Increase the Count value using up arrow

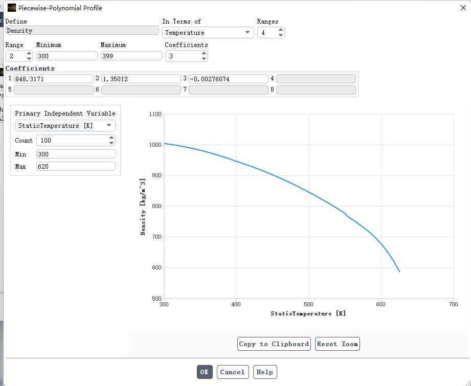point(111,138)
